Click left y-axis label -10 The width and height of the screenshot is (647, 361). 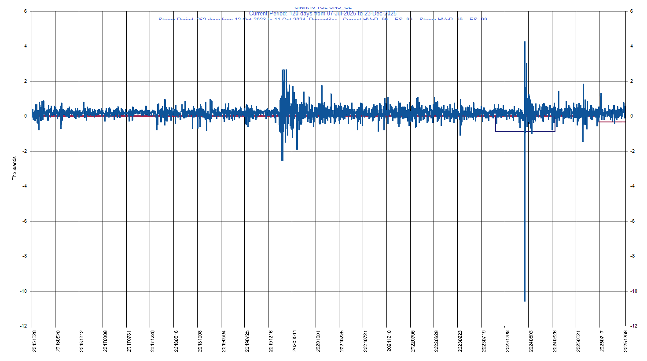coord(23,291)
